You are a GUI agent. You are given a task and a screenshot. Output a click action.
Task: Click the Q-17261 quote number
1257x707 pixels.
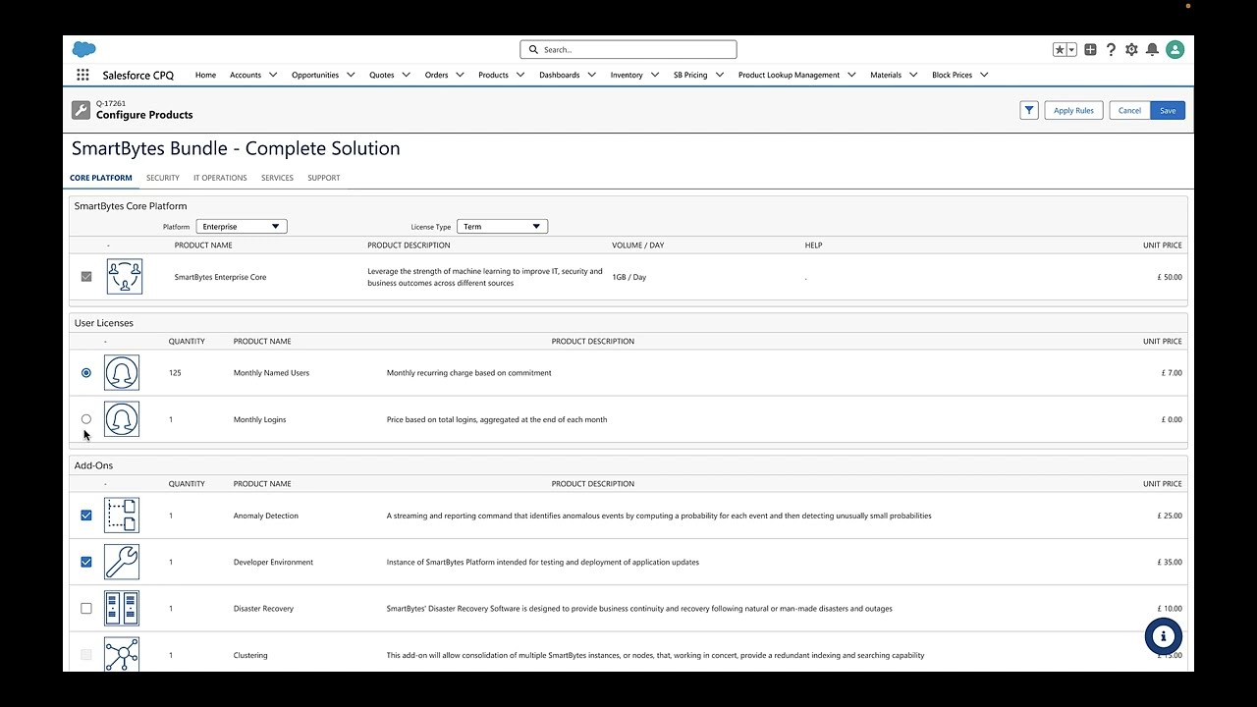click(111, 103)
